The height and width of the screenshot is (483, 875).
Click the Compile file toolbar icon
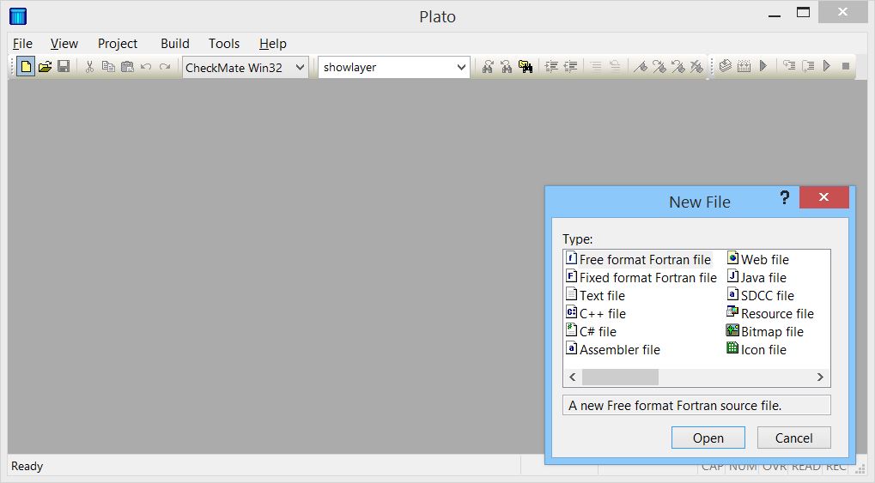[726, 67]
